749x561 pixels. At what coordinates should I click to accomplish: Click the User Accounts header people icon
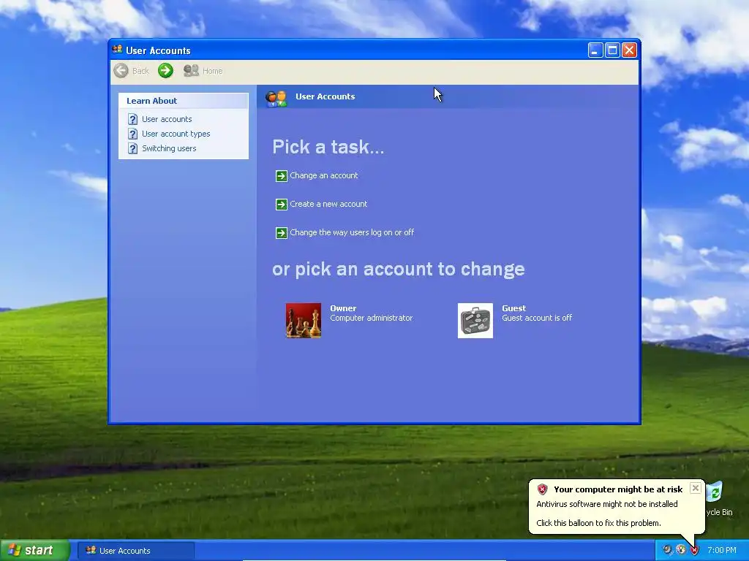(x=276, y=99)
